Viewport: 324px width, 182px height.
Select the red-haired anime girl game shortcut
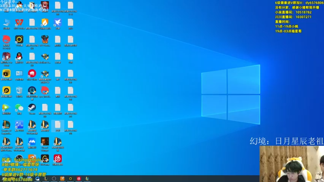pos(6,56)
